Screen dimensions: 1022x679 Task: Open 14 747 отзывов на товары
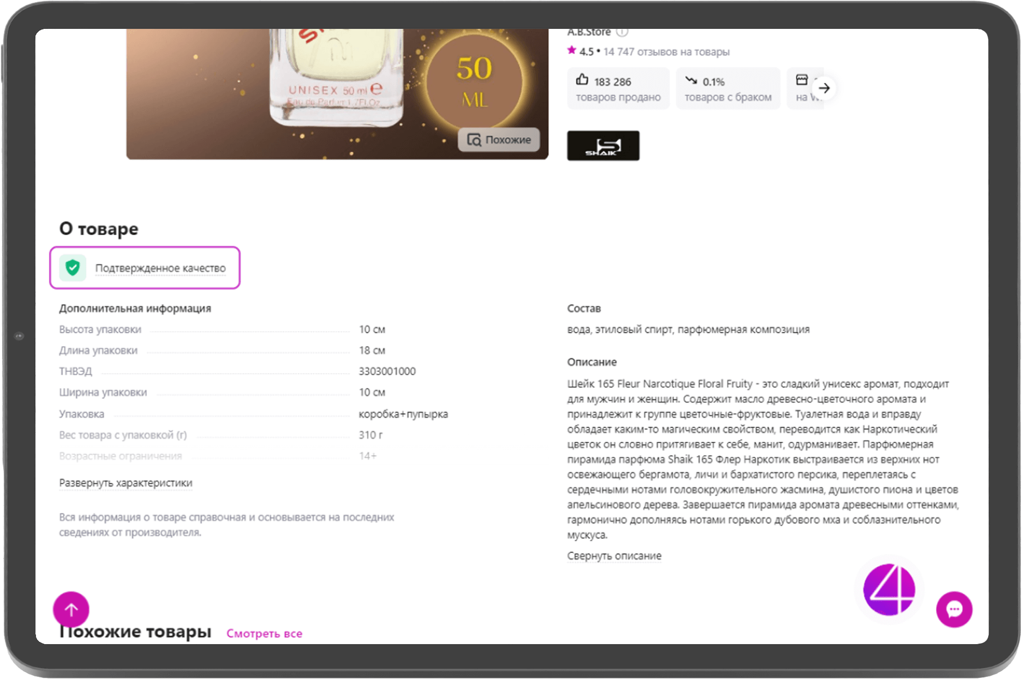pos(666,52)
